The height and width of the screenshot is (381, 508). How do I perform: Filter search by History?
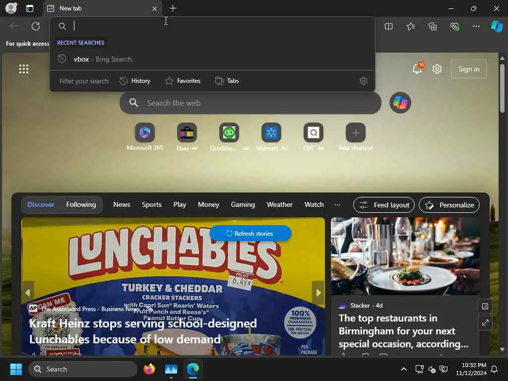135,81
